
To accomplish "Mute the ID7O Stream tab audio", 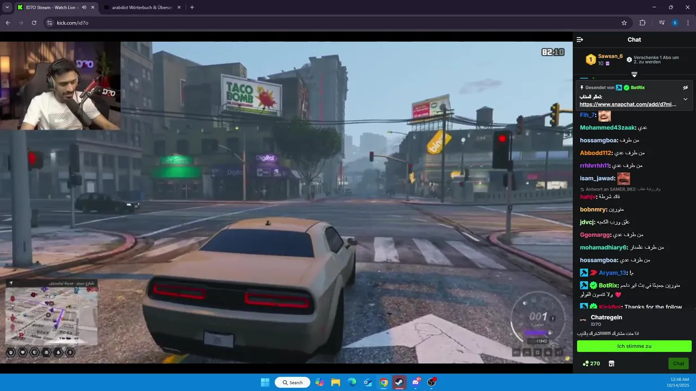I will (84, 8).
